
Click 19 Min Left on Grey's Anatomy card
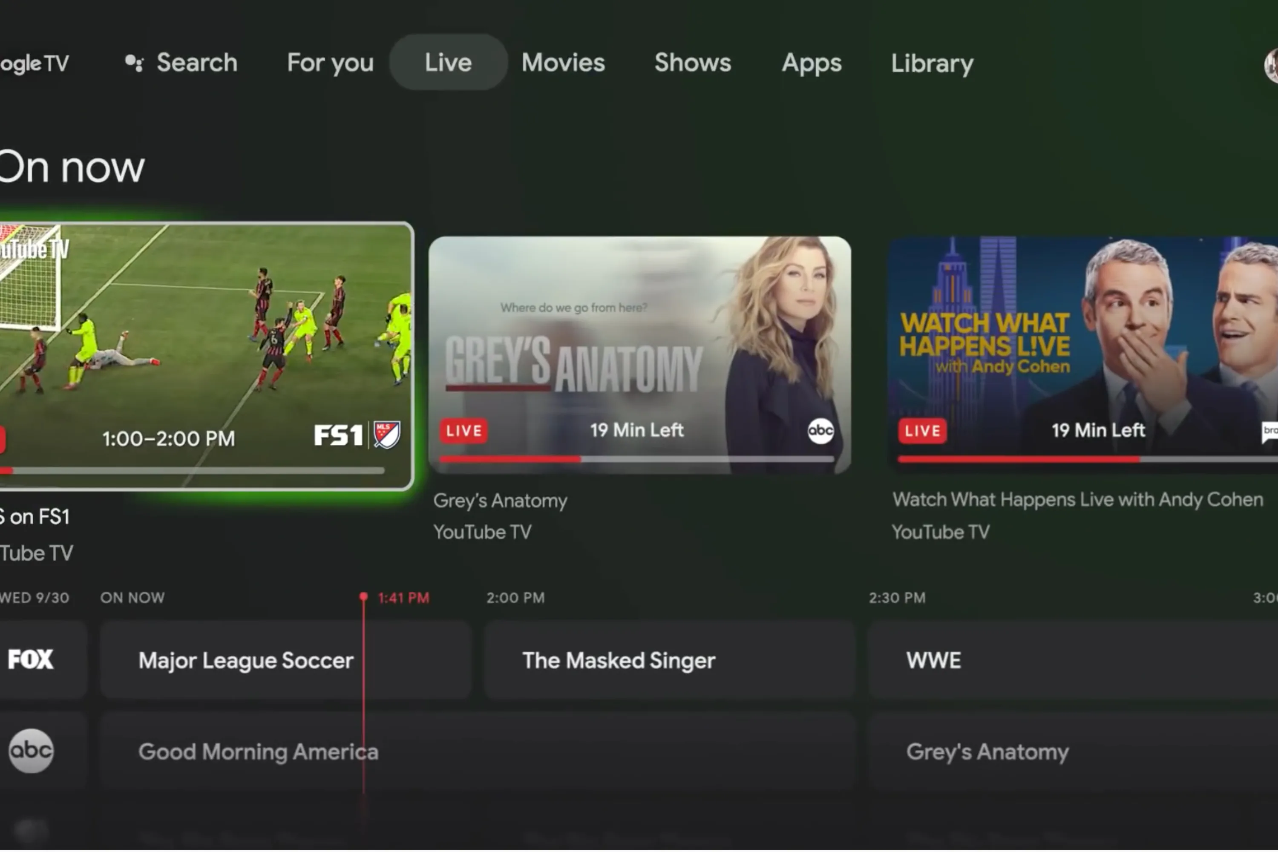point(637,430)
